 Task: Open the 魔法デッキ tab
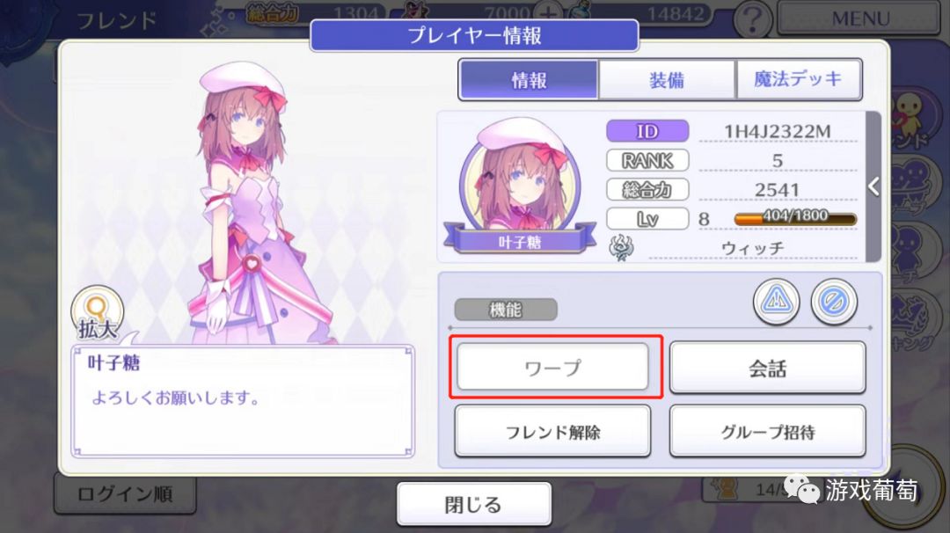(x=799, y=79)
